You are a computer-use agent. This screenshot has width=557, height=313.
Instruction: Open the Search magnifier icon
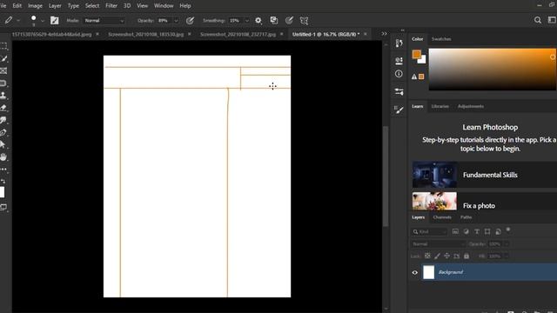[x=538, y=20]
